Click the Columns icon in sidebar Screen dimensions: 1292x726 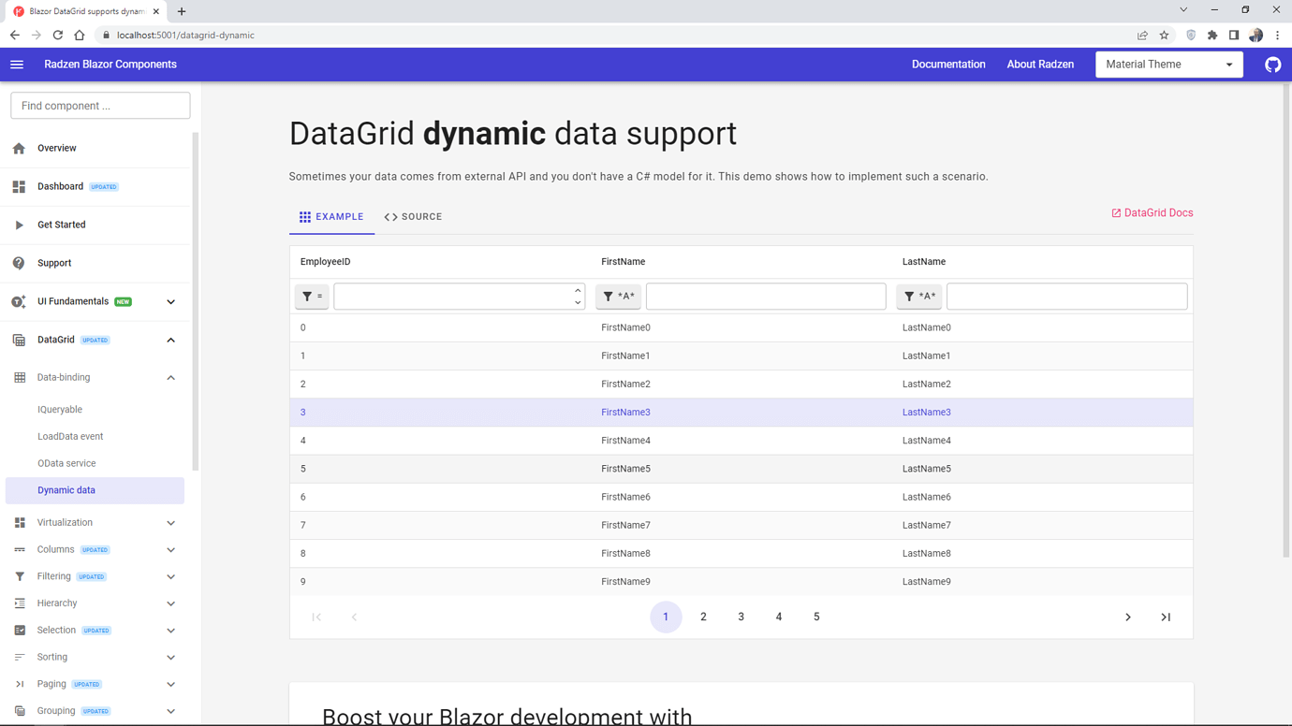click(20, 550)
